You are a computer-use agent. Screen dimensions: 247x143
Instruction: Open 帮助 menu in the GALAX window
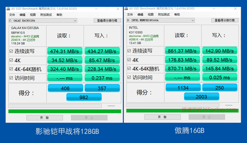click(x=59, y=15)
